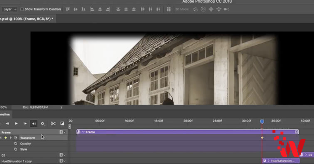This screenshot has height=164, width=314.
Task: Select the Transform keyframe diamond under the playhead
Action: (262, 138)
